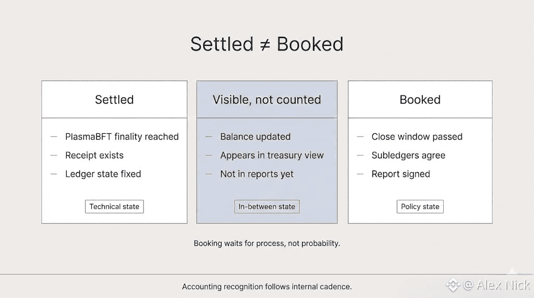The height and width of the screenshot is (298, 534).
Task: Click the "Accounting recognition follows internal cadence" footer
Action: (266, 287)
